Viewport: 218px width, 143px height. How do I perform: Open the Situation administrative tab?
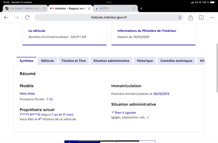coord(111,61)
